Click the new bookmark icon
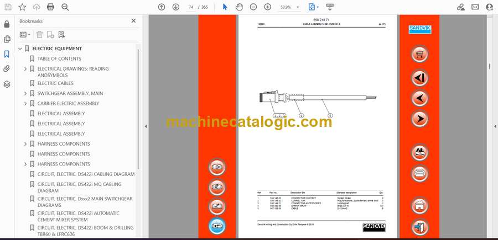 click(50, 35)
